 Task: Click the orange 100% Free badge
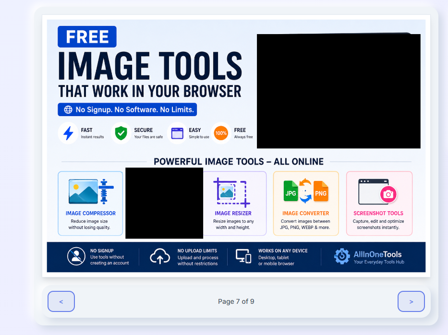coord(221,133)
